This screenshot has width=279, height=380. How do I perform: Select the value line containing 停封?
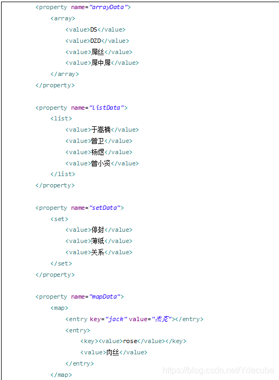pos(99,230)
